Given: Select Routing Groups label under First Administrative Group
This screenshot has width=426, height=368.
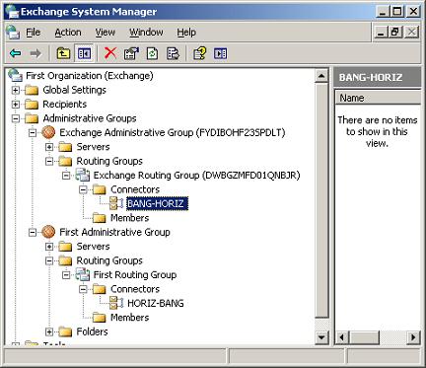Looking at the screenshot, I should tap(109, 260).
